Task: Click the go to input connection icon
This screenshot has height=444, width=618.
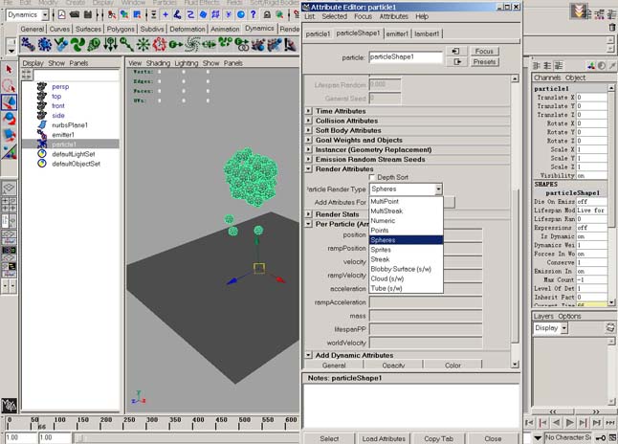Action: click(x=456, y=51)
